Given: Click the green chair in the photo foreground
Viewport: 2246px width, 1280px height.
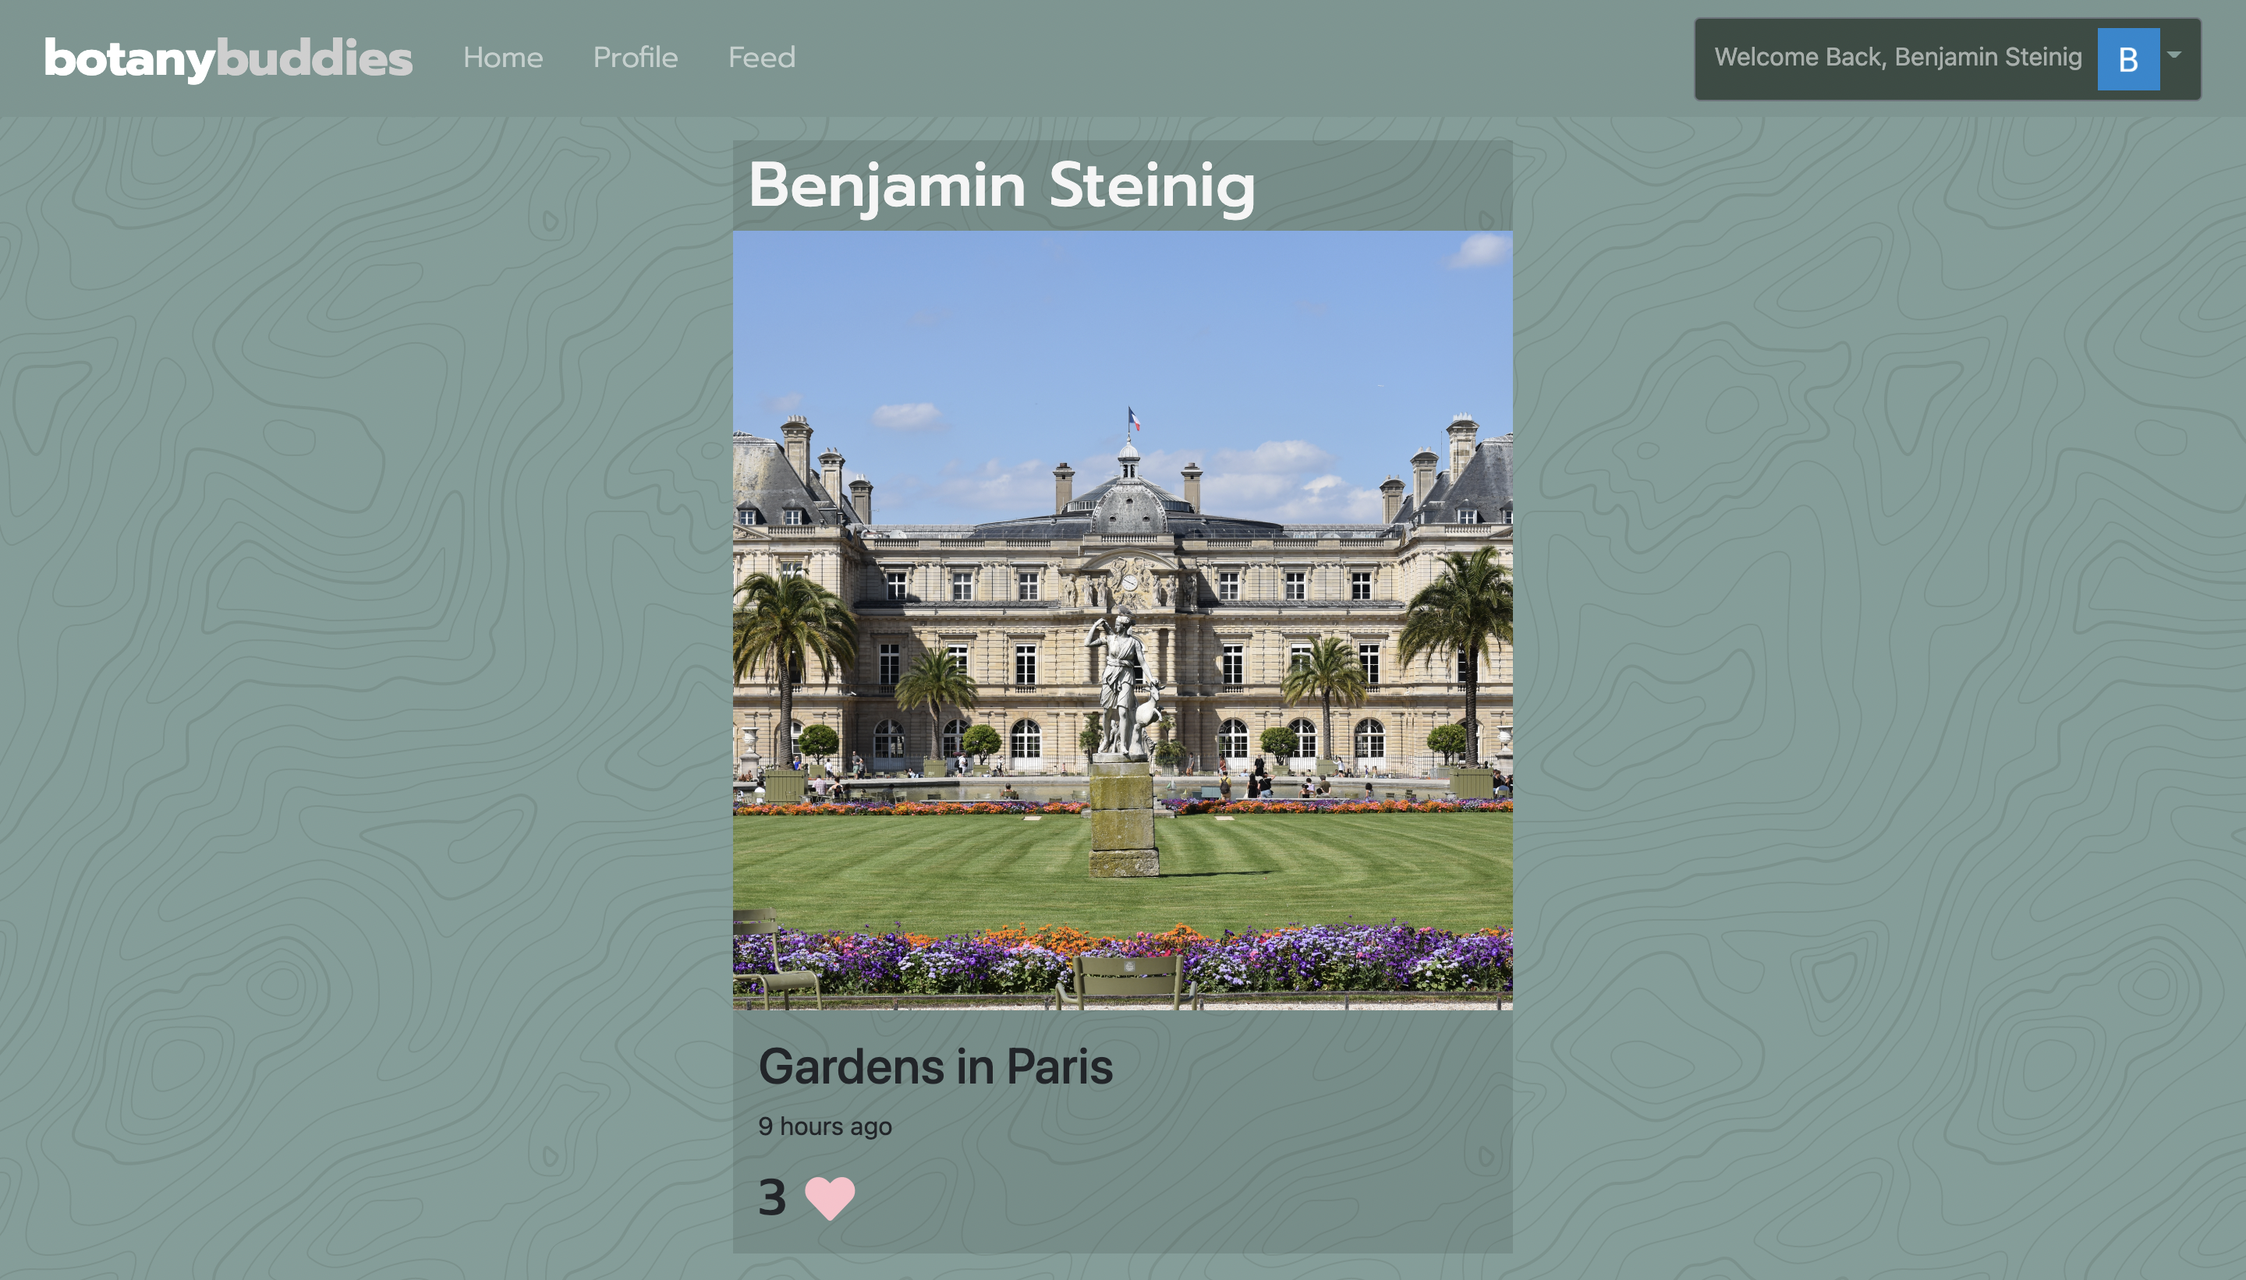Looking at the screenshot, I should [1125, 979].
